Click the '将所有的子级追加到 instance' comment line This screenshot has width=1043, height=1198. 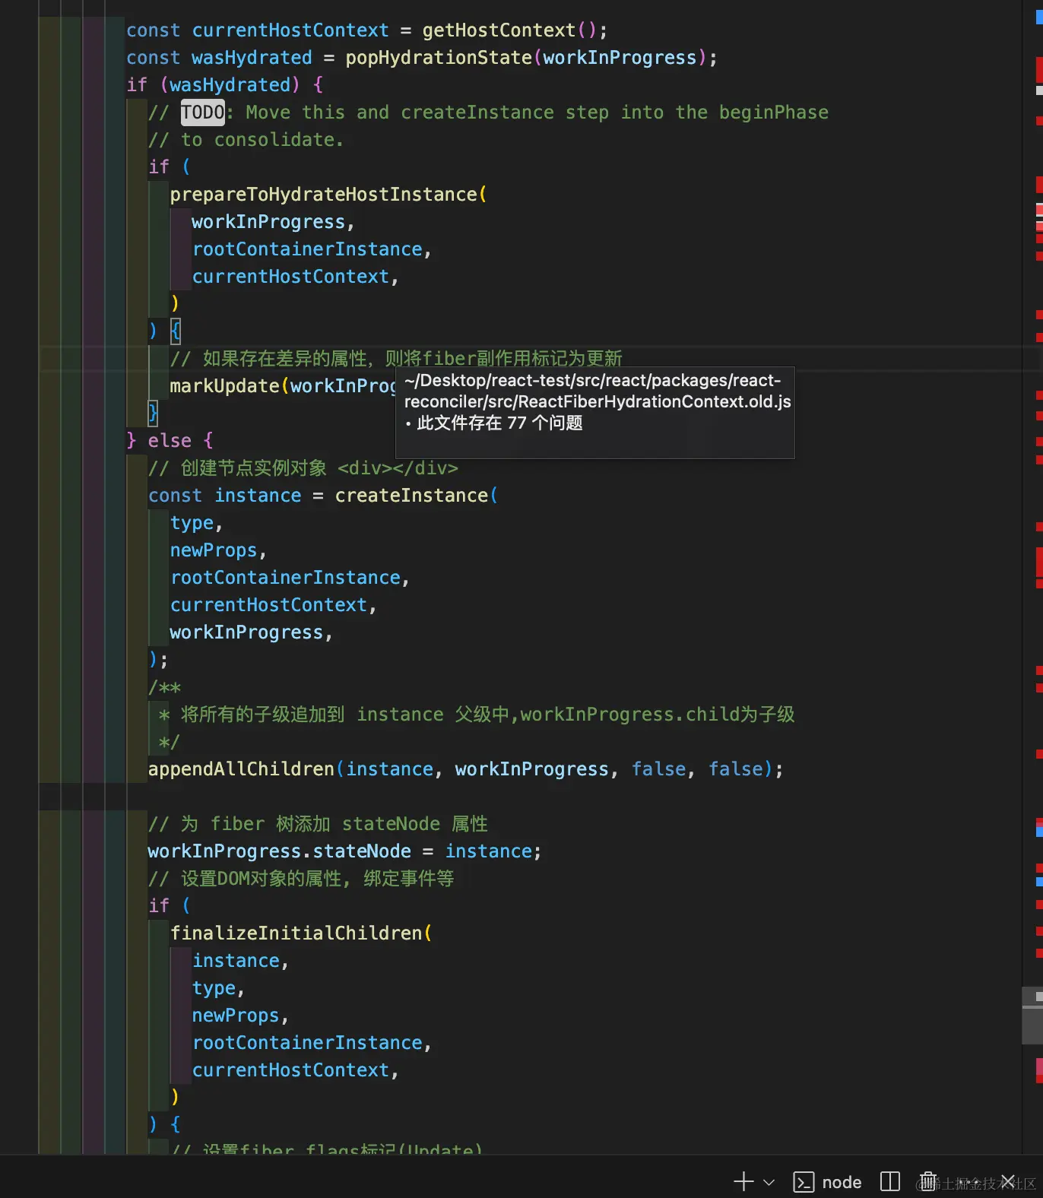[x=477, y=715]
